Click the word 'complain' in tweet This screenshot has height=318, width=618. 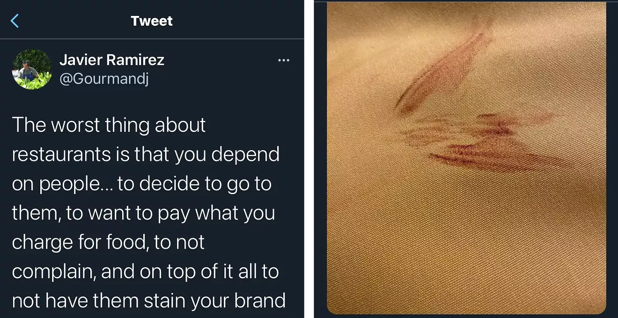click(x=52, y=272)
